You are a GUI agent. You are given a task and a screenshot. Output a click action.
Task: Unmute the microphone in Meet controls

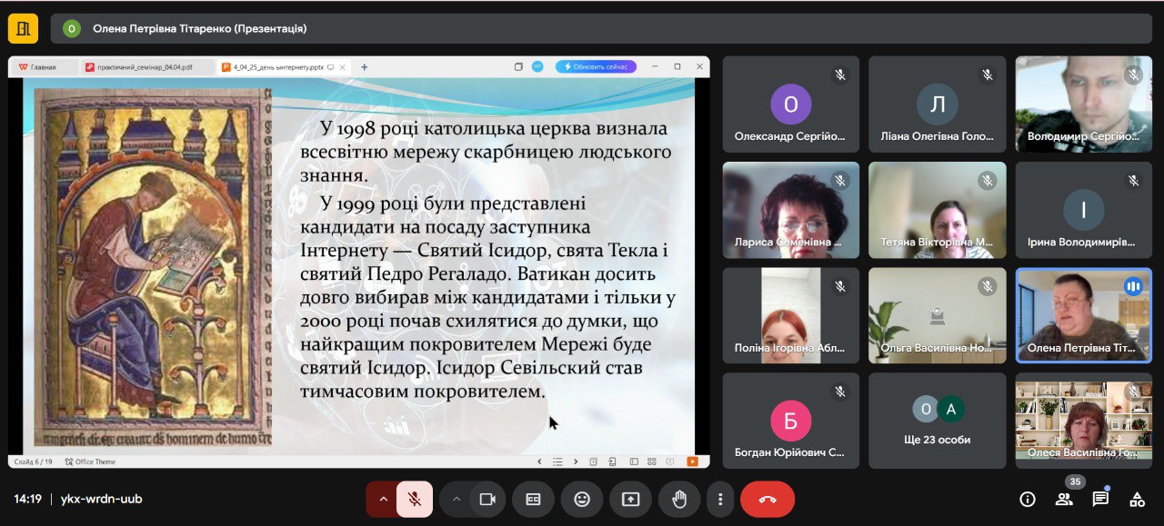tap(415, 499)
